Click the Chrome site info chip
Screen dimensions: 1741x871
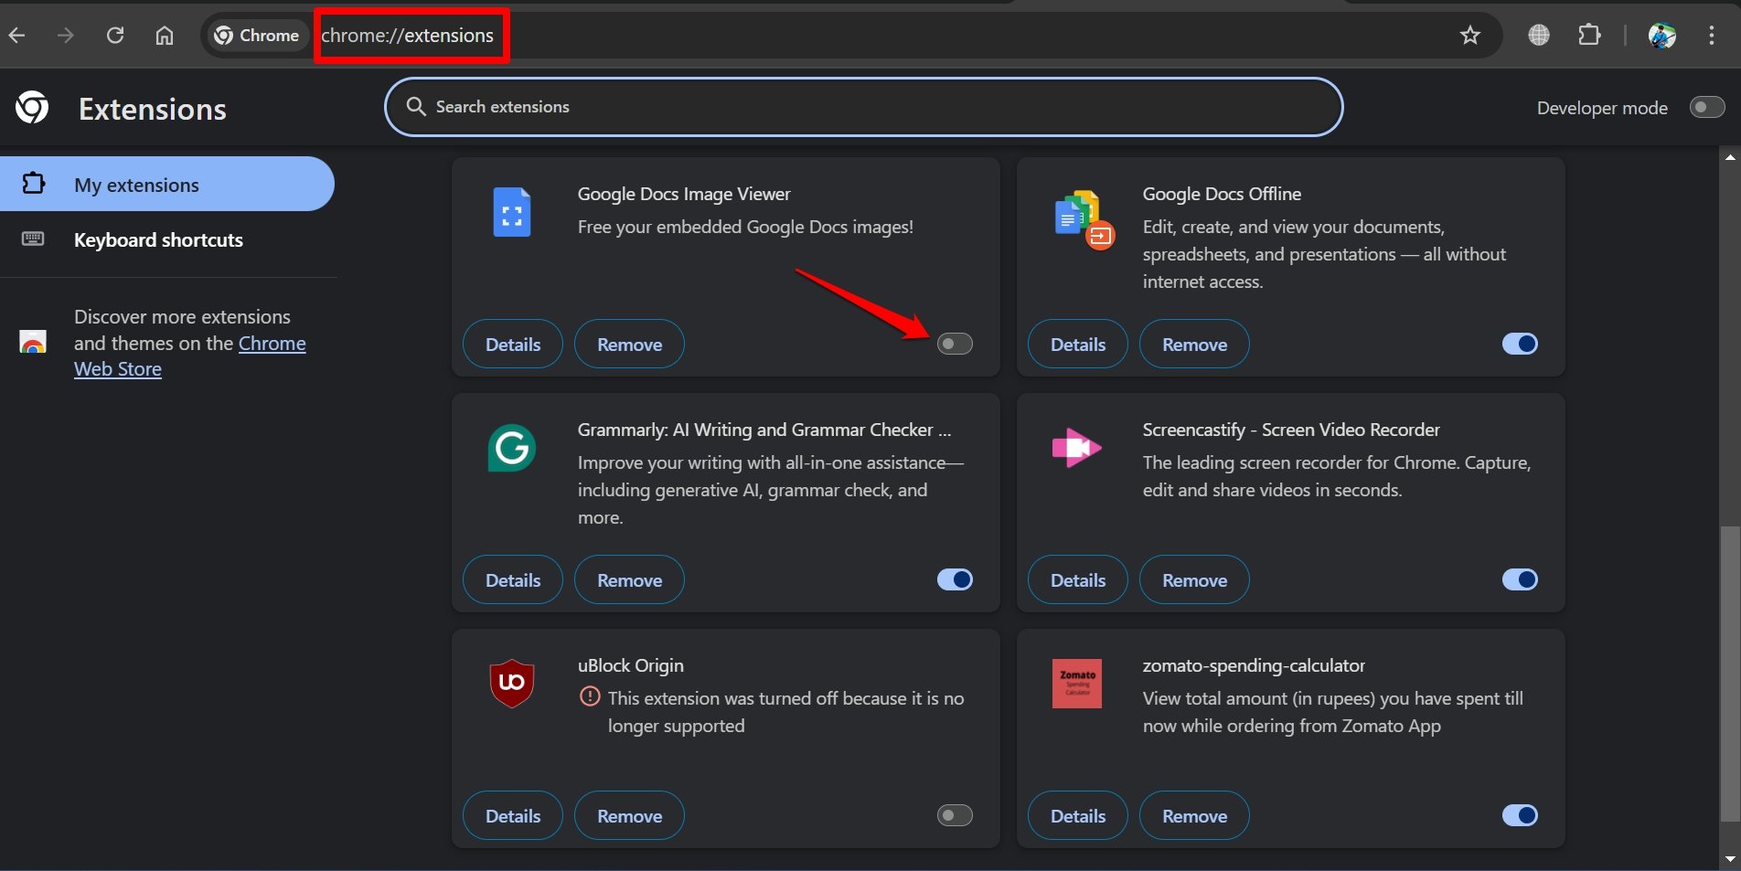click(x=257, y=36)
